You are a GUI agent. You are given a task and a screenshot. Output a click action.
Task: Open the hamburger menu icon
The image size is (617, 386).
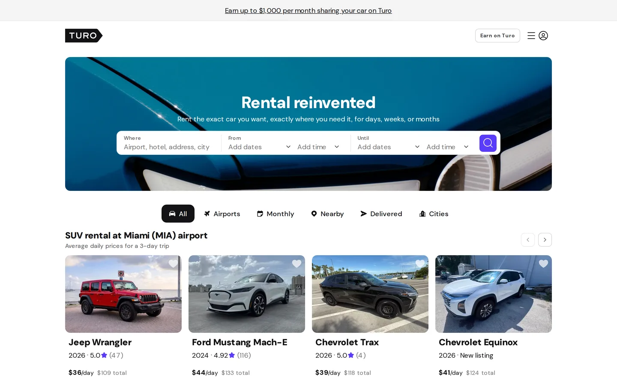[531, 36]
